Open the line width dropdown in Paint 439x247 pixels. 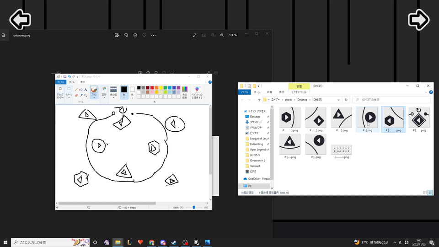pyautogui.click(x=113, y=92)
